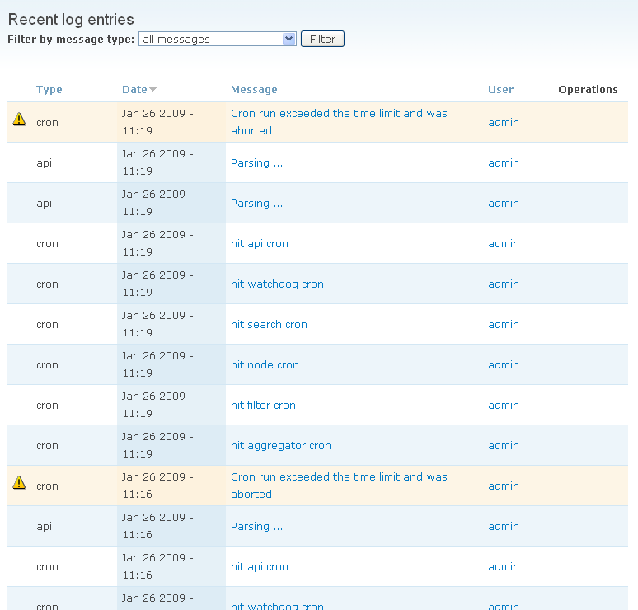
Task: Sort the log by the Type column header
Action: 49,90
